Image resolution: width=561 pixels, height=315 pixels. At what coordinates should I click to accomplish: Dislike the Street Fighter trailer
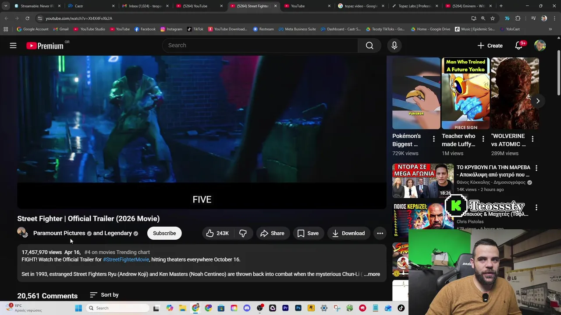tap(243, 233)
